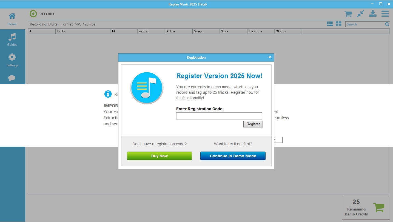Sort tracks by the Genre column
The width and height of the screenshot is (393, 222).
tap(206, 31)
